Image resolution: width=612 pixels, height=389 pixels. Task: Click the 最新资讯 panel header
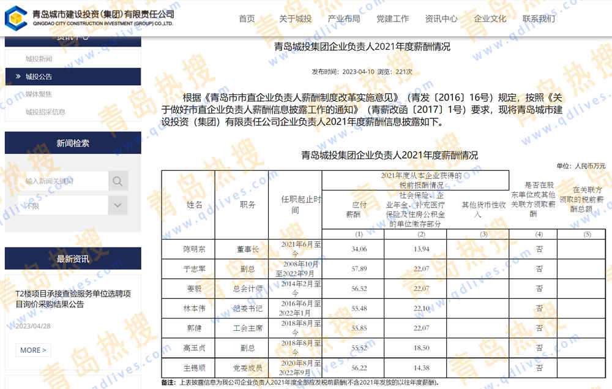73,259
